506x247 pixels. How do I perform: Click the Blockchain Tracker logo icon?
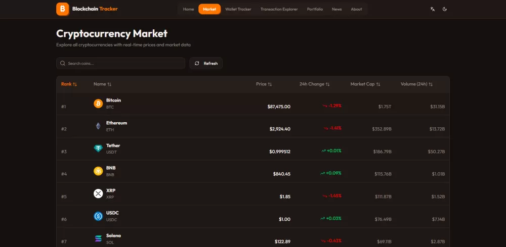click(x=63, y=9)
